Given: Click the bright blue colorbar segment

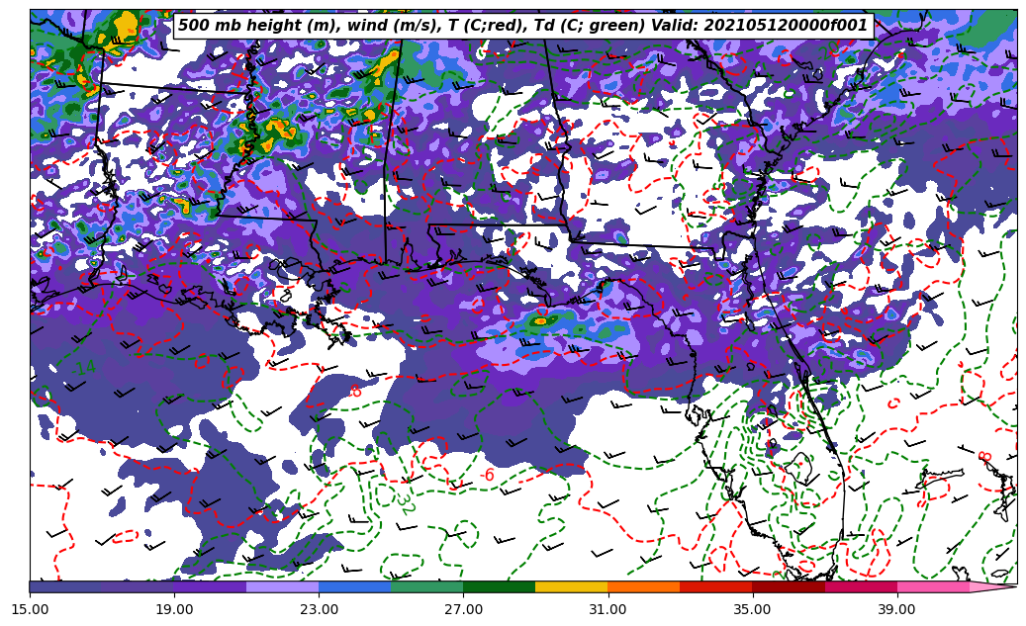Looking at the screenshot, I should (x=354, y=586).
